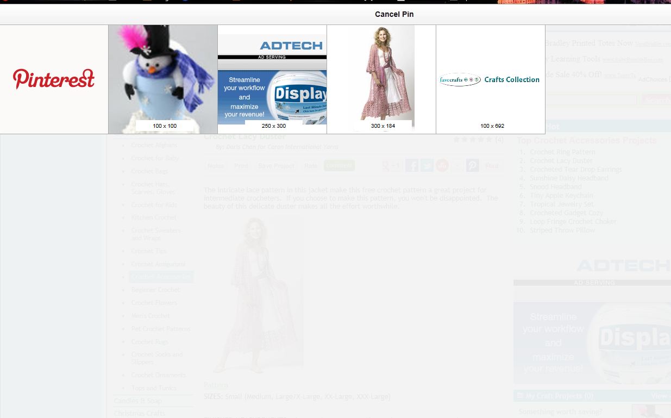Open Sunshine Daisy Headband link

[569, 178]
